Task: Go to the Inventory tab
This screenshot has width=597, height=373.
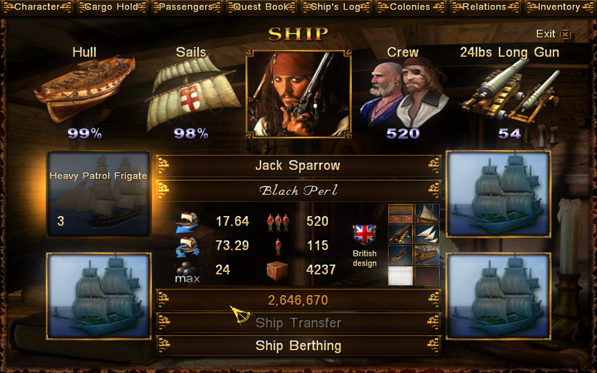Action: [560, 7]
